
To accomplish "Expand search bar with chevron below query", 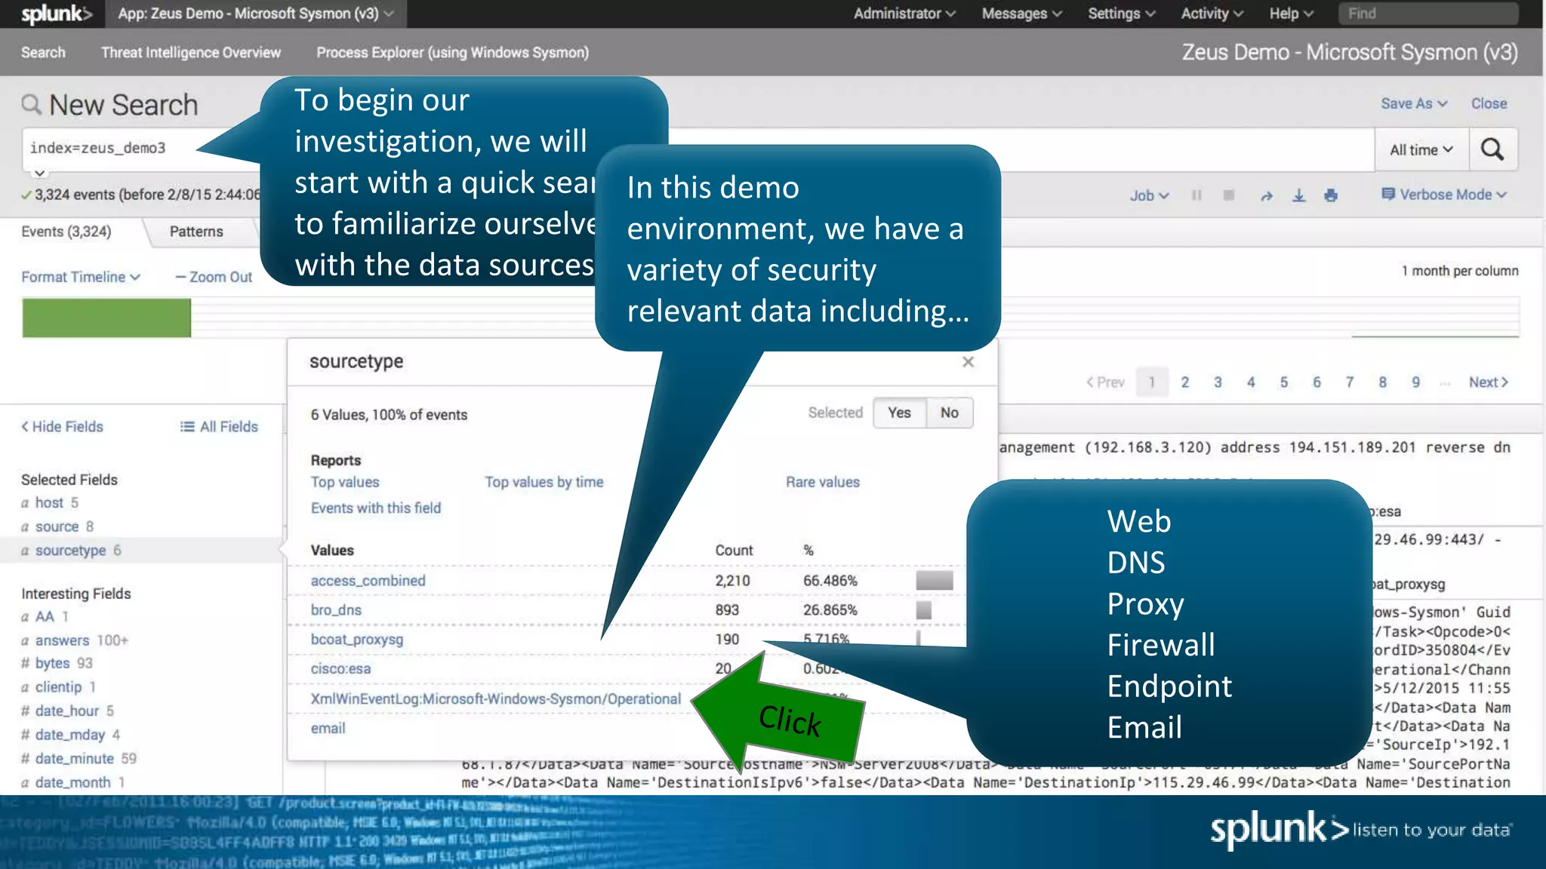I will click(39, 173).
